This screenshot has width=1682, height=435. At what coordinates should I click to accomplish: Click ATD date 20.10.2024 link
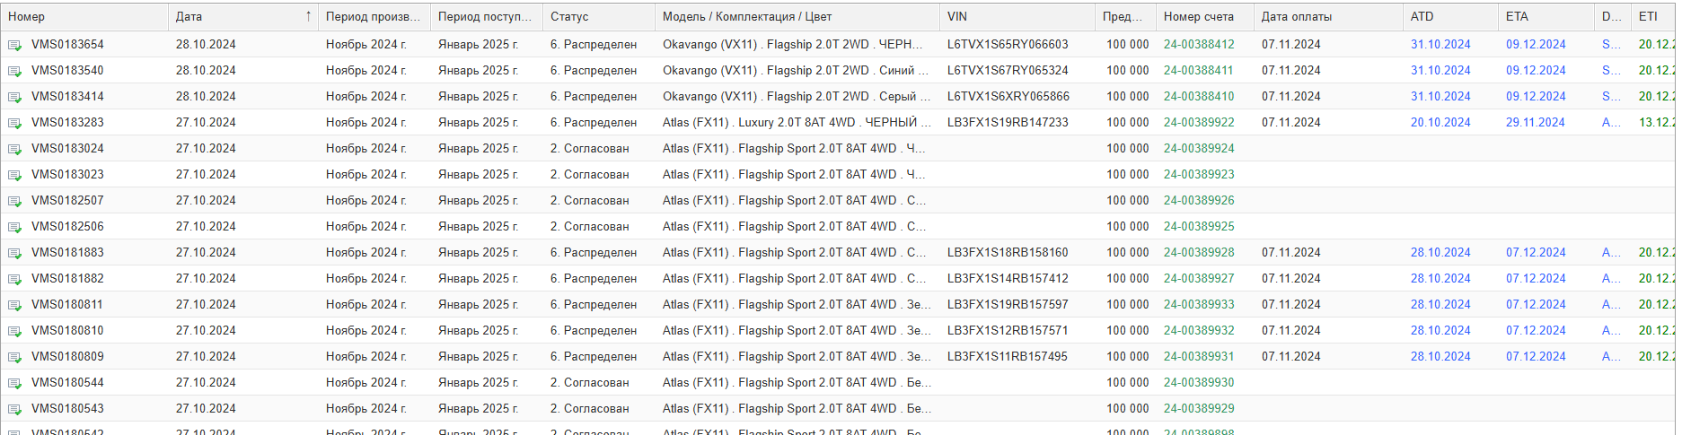tap(1440, 122)
